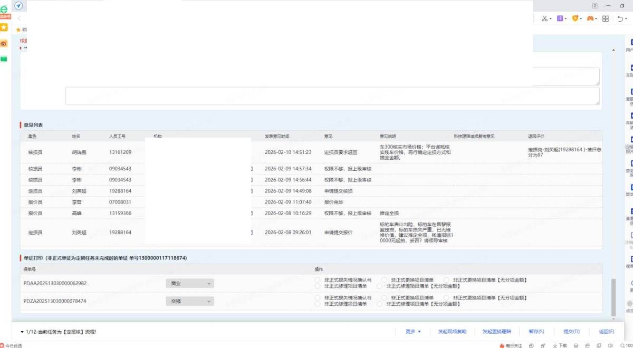Open the Weibo eye icon in sidebar
Screen dimensions: 633x348
point(4,43)
